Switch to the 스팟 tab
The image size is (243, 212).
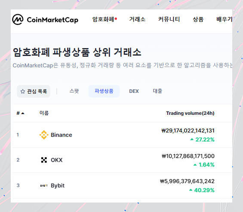(74, 91)
